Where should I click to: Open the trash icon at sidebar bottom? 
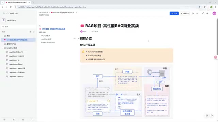tap(32, 120)
